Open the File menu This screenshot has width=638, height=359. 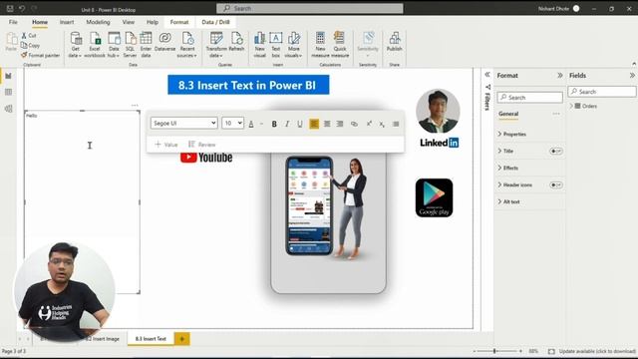[13, 22]
